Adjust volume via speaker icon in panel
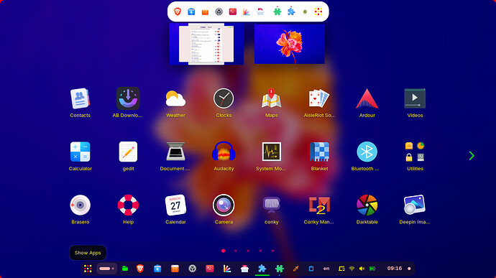The image size is (496, 278). tap(362, 269)
